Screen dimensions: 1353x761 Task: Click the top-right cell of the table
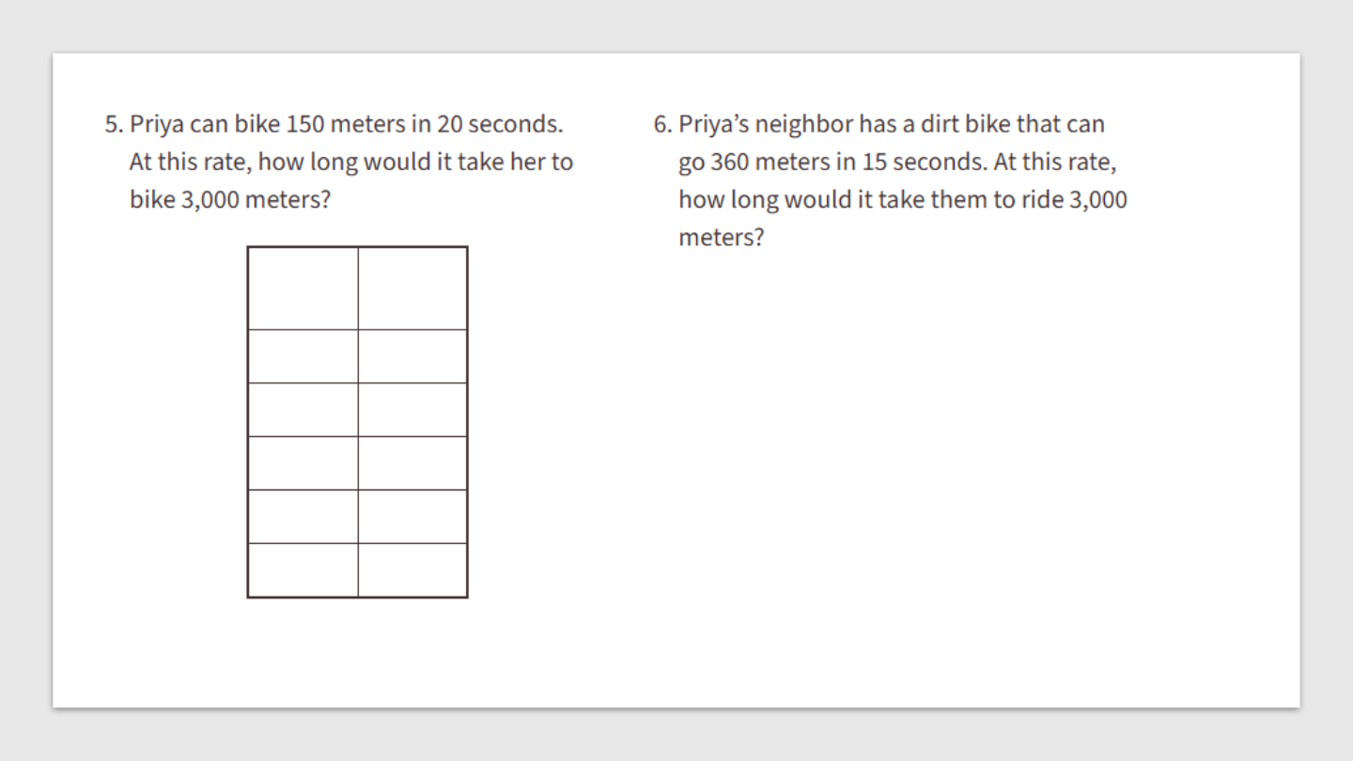[412, 288]
